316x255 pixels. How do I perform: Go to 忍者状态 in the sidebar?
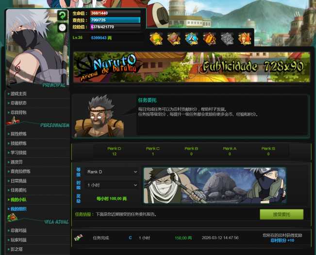point(19,103)
